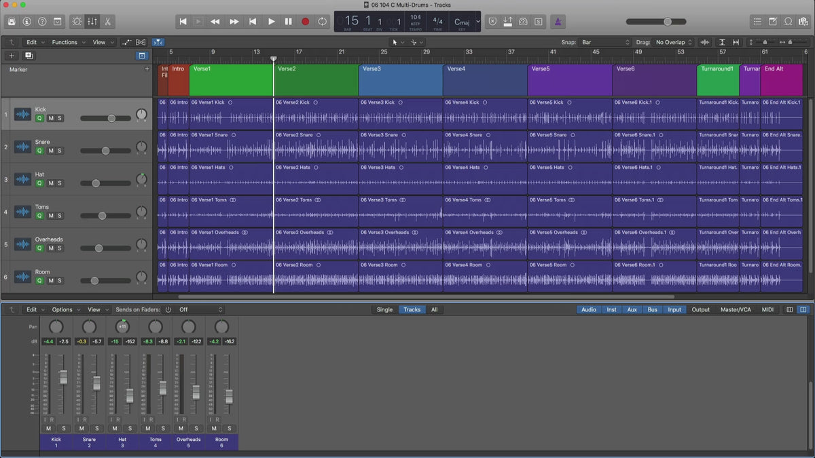This screenshot has width=815, height=458.
Task: Open Smart Controls dial icon
Action: coord(76,22)
